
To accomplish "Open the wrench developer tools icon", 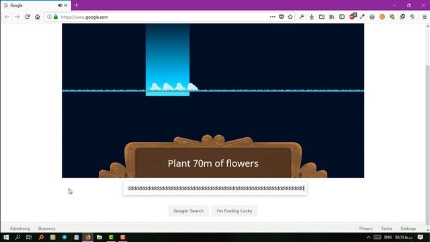I will pyautogui.click(x=302, y=17).
